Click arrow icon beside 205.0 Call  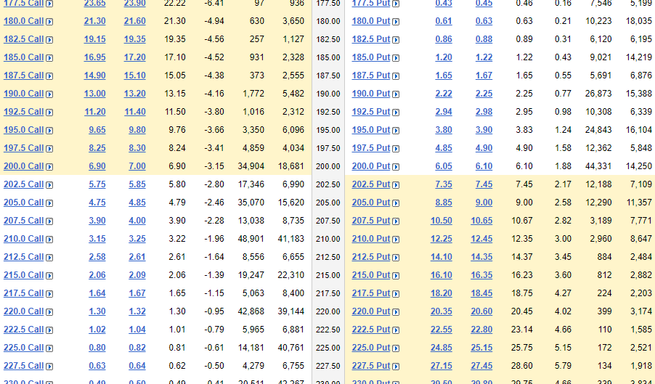[49, 203]
